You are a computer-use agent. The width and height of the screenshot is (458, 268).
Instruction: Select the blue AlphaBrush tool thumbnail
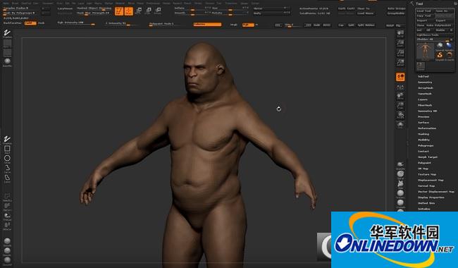pos(449,46)
